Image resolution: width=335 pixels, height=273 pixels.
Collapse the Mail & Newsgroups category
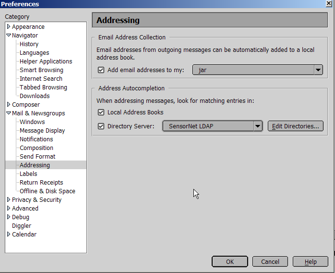pyautogui.click(x=9, y=113)
